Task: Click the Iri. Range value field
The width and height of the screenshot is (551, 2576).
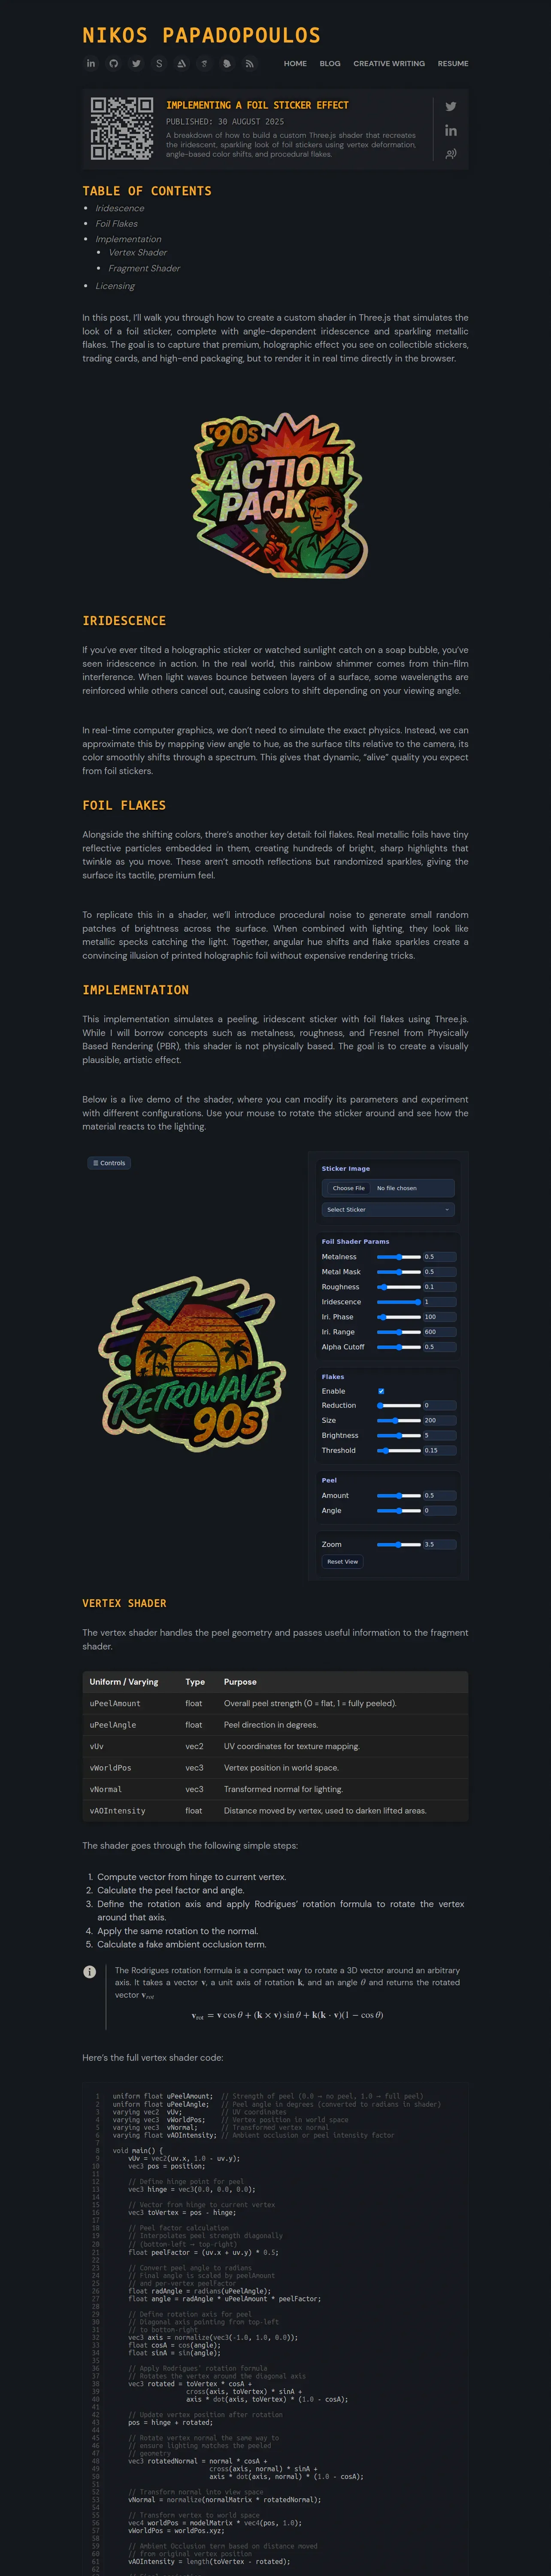Action: point(439,1332)
